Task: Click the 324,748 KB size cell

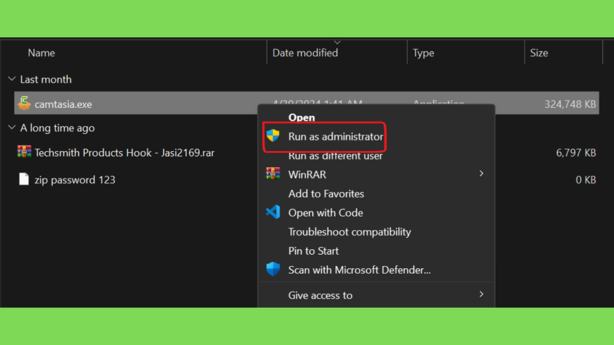Action: tap(570, 104)
